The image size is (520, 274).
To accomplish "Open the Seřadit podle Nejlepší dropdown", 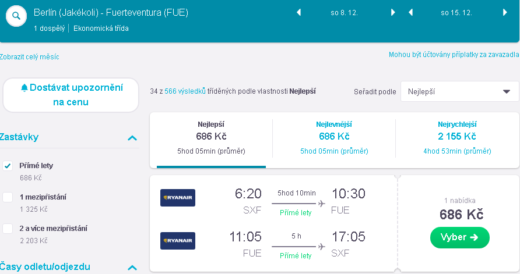I will [x=459, y=91].
